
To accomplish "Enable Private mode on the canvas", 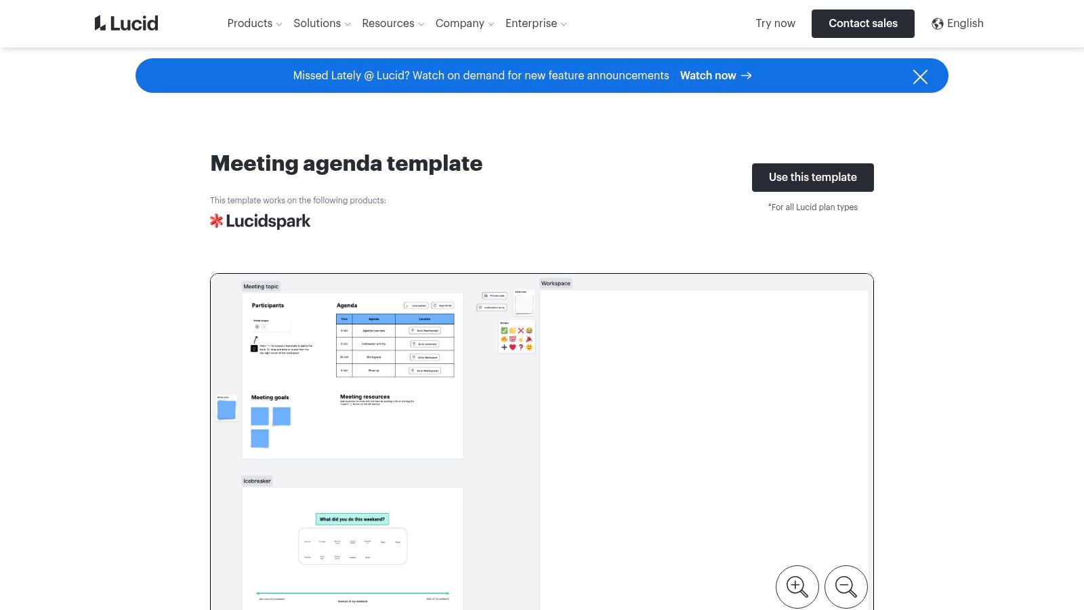I will click(x=494, y=296).
